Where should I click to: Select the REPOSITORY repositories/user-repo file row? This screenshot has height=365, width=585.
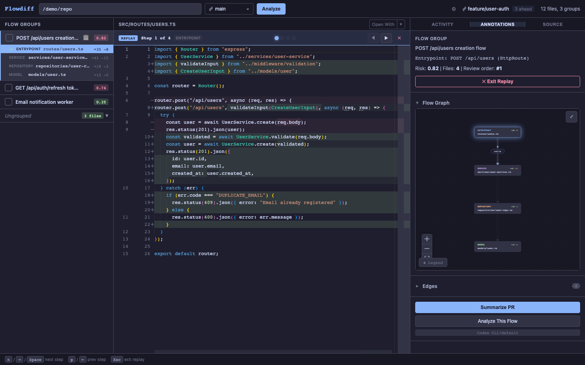(x=57, y=66)
